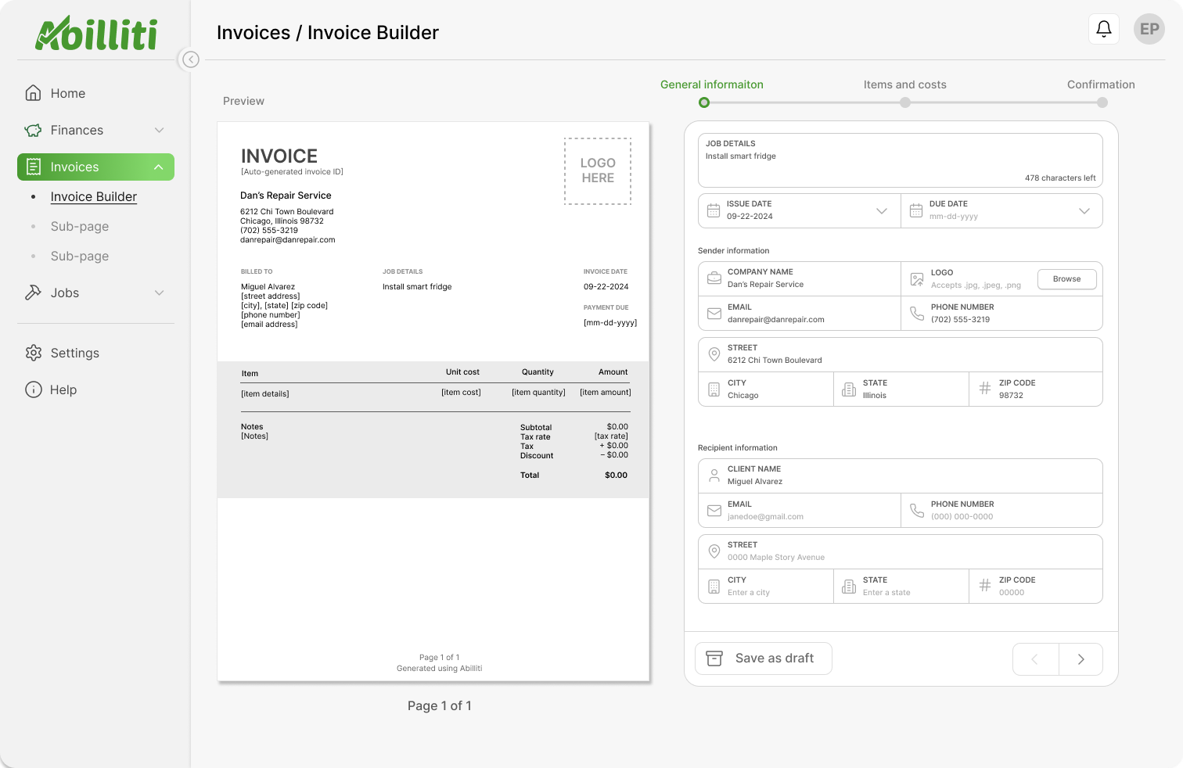Open the Invoice Builder sub-page

tap(94, 197)
